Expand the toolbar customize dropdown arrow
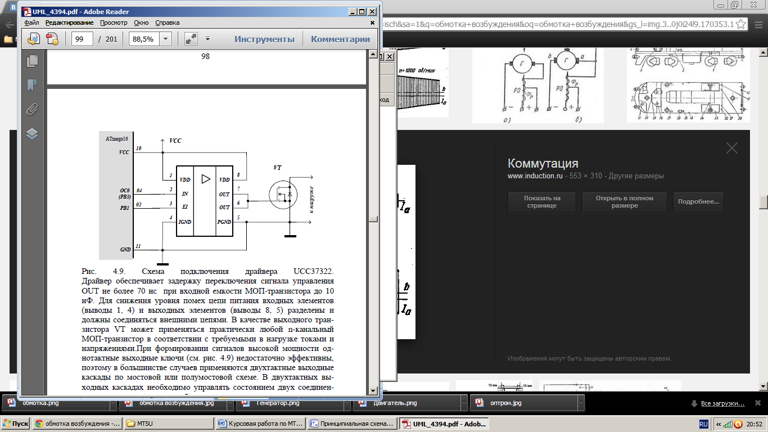Screen dimensions: 768x432 (207, 39)
